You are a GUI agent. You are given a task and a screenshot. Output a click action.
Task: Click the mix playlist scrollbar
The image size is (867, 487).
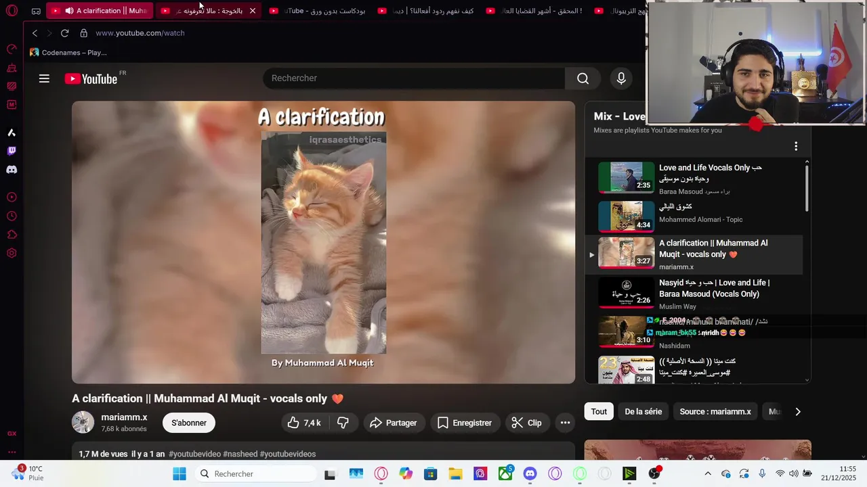(807, 188)
